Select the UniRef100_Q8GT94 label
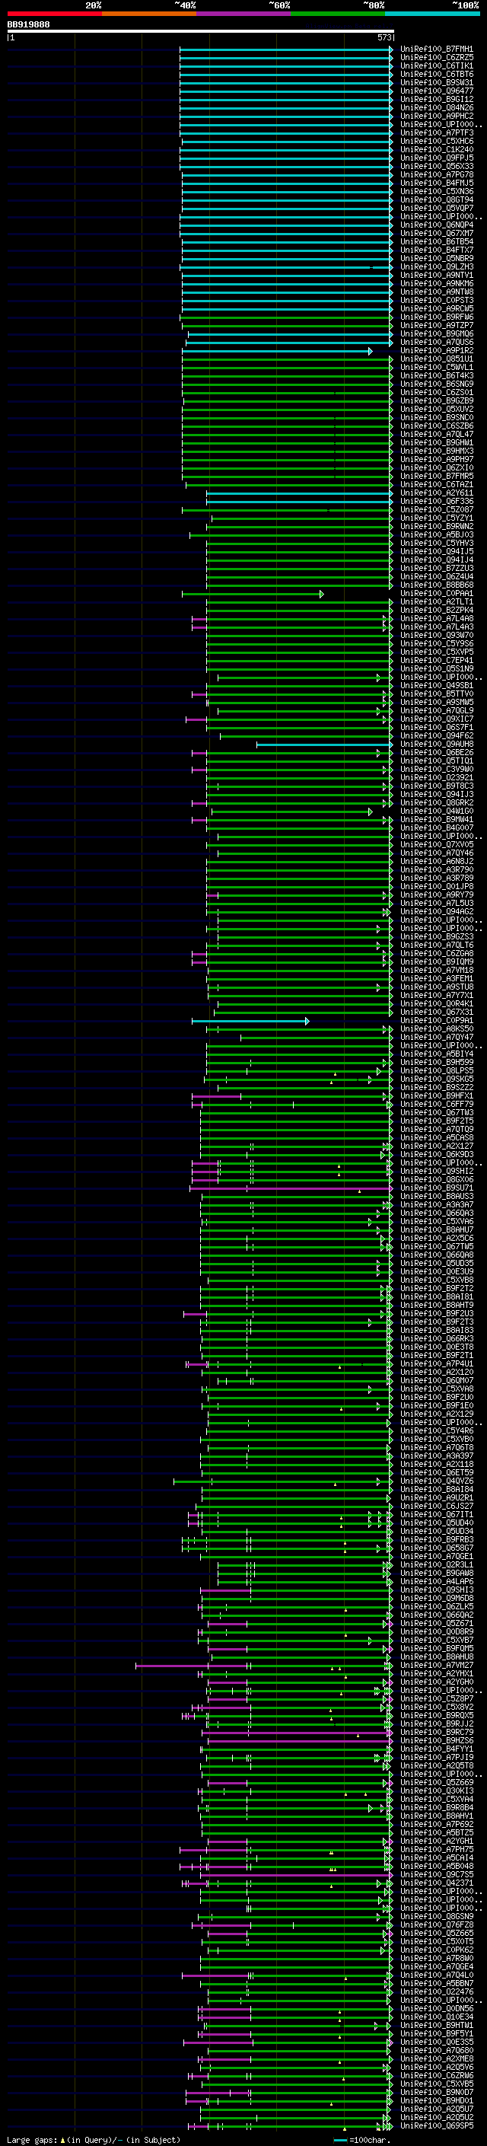Image resolution: width=487 pixels, height=2146 pixels. click(x=436, y=199)
